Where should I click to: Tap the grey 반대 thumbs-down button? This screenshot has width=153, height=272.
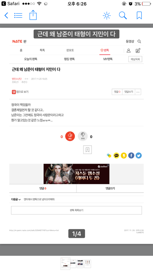pos(83,136)
